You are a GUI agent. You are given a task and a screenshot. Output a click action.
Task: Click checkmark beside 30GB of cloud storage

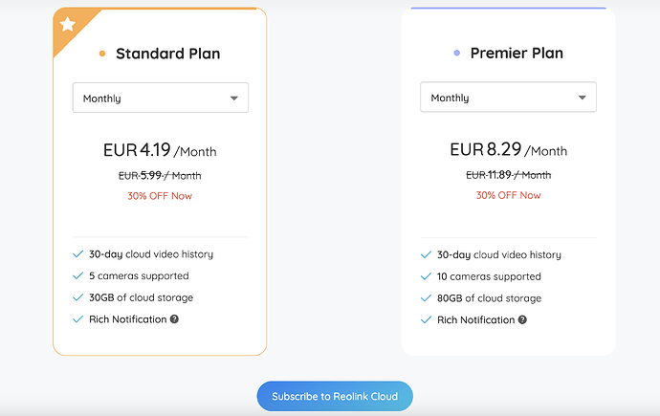coord(77,297)
